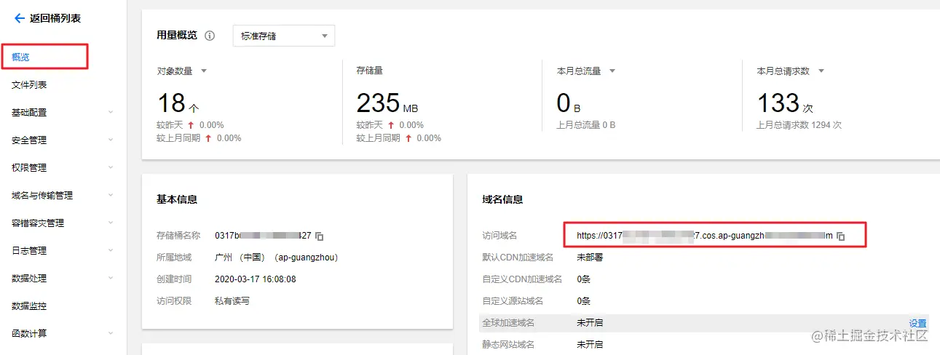Click 上月总流量 0 B text
Screen dimensions: 940x355
[x=586, y=125]
